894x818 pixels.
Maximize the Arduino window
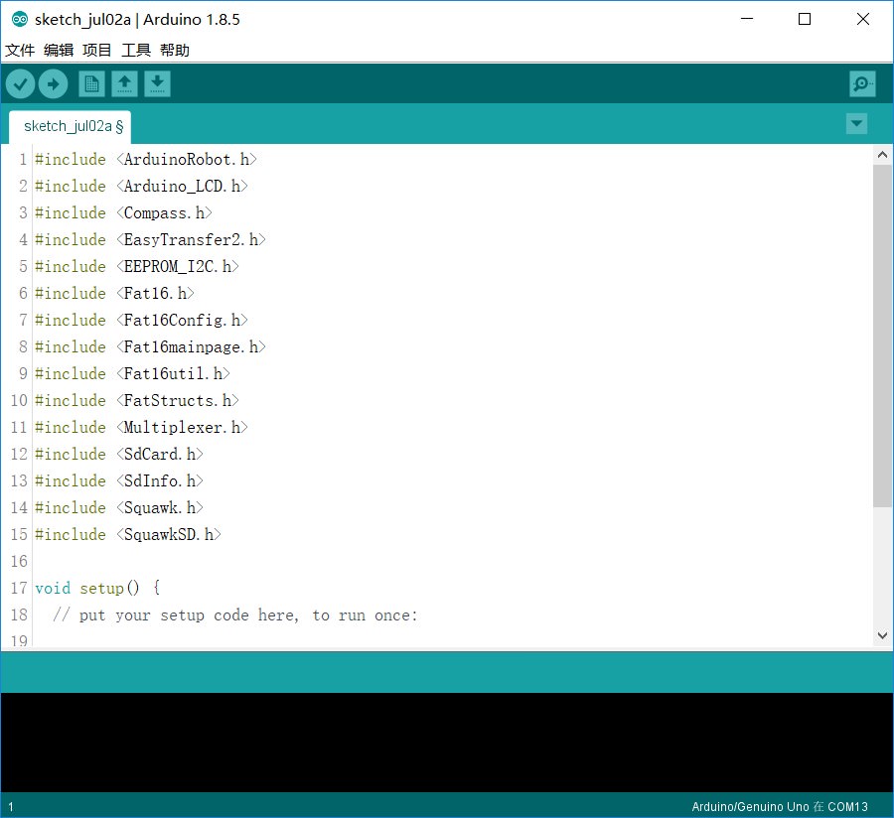pos(805,19)
